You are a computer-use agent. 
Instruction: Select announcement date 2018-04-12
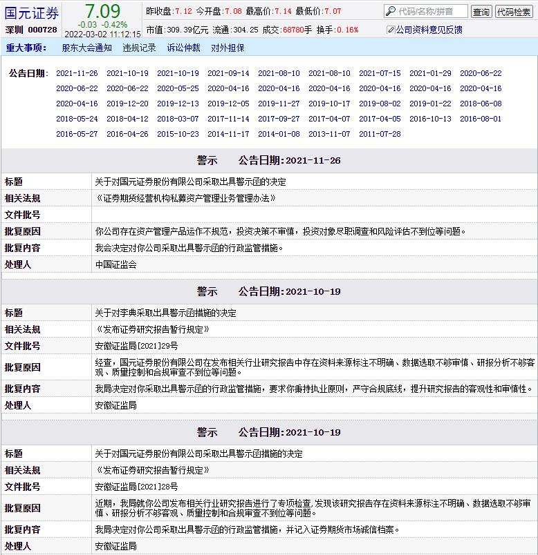[128, 119]
